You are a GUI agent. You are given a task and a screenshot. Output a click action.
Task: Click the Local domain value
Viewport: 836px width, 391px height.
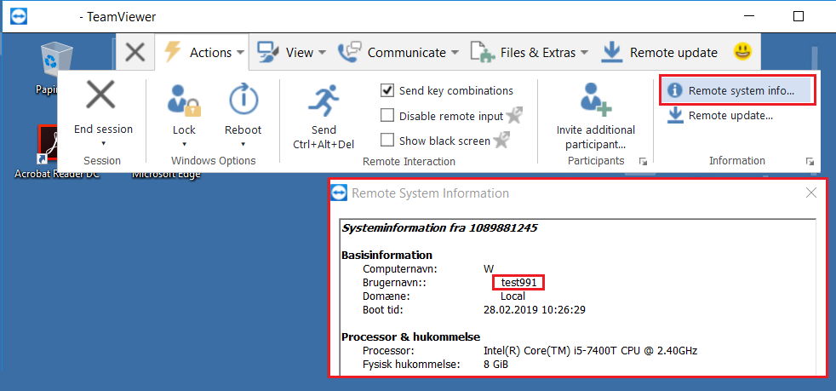[x=512, y=296]
